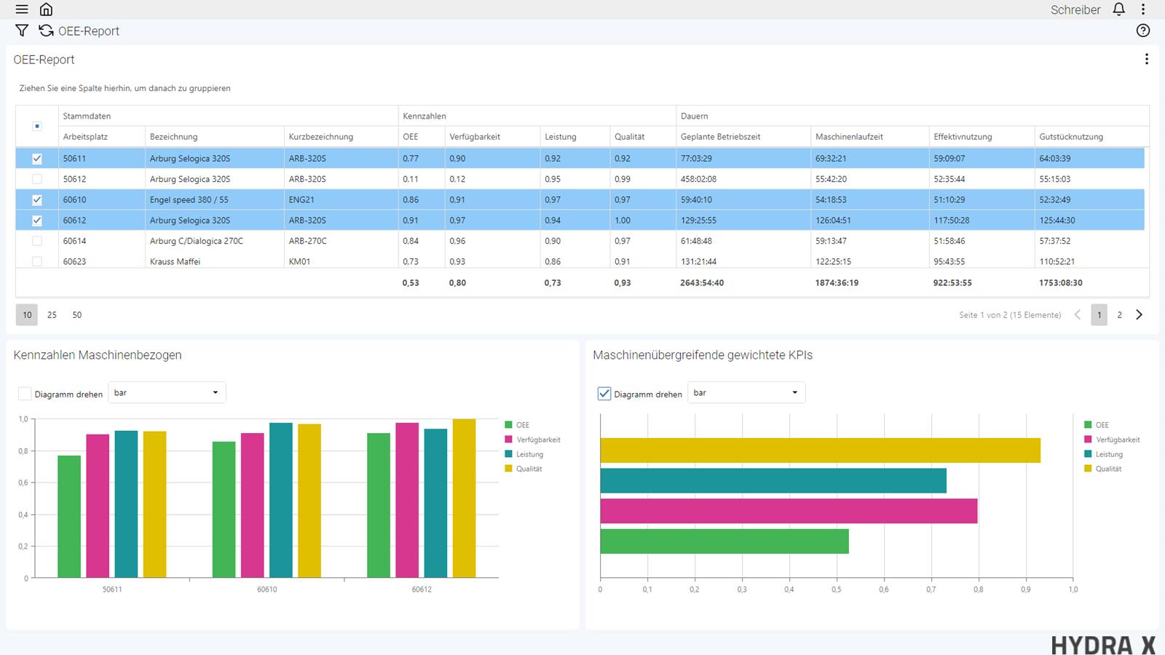Viewport: 1165px width, 655px height.
Task: Click the Krauss Maffei row 60623
Action: [x=175, y=261]
